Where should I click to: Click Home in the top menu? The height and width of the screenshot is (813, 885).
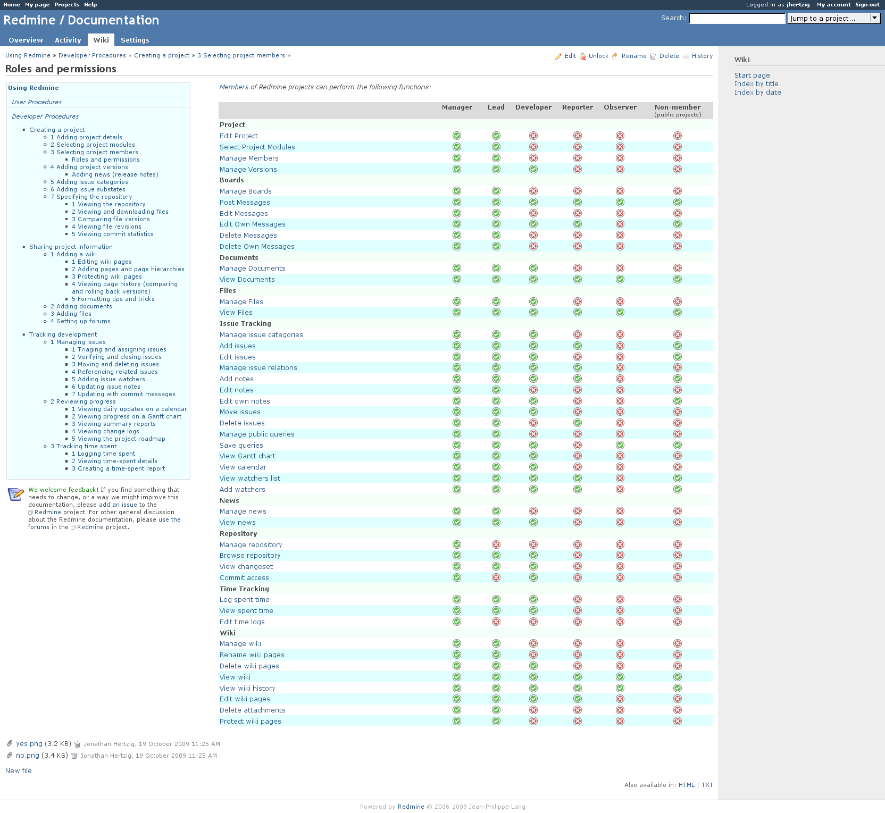[12, 4]
